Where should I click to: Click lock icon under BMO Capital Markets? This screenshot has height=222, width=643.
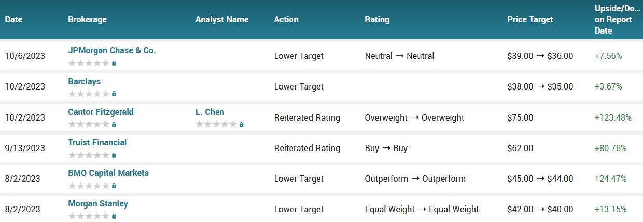(x=114, y=185)
